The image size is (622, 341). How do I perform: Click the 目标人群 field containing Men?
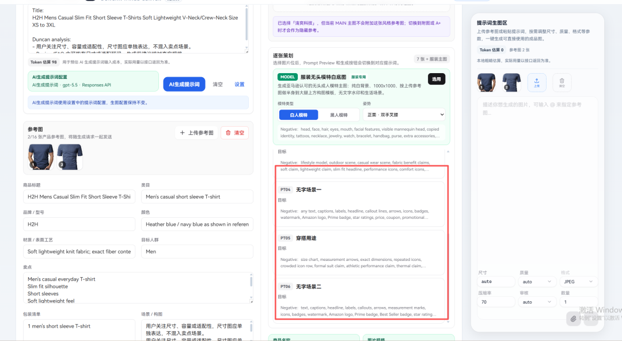(x=197, y=251)
